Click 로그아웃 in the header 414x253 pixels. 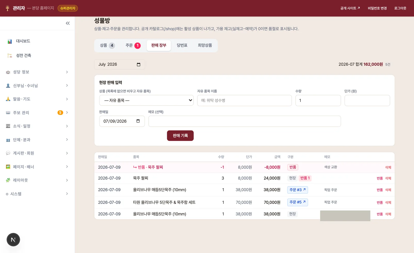coord(400,8)
